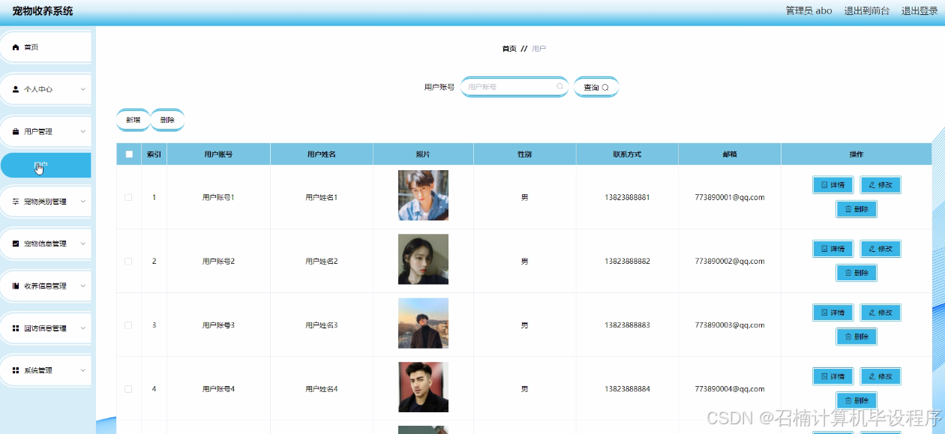The width and height of the screenshot is (945, 434).
Task: Open 详情 for 用户账号1
Action: [833, 185]
